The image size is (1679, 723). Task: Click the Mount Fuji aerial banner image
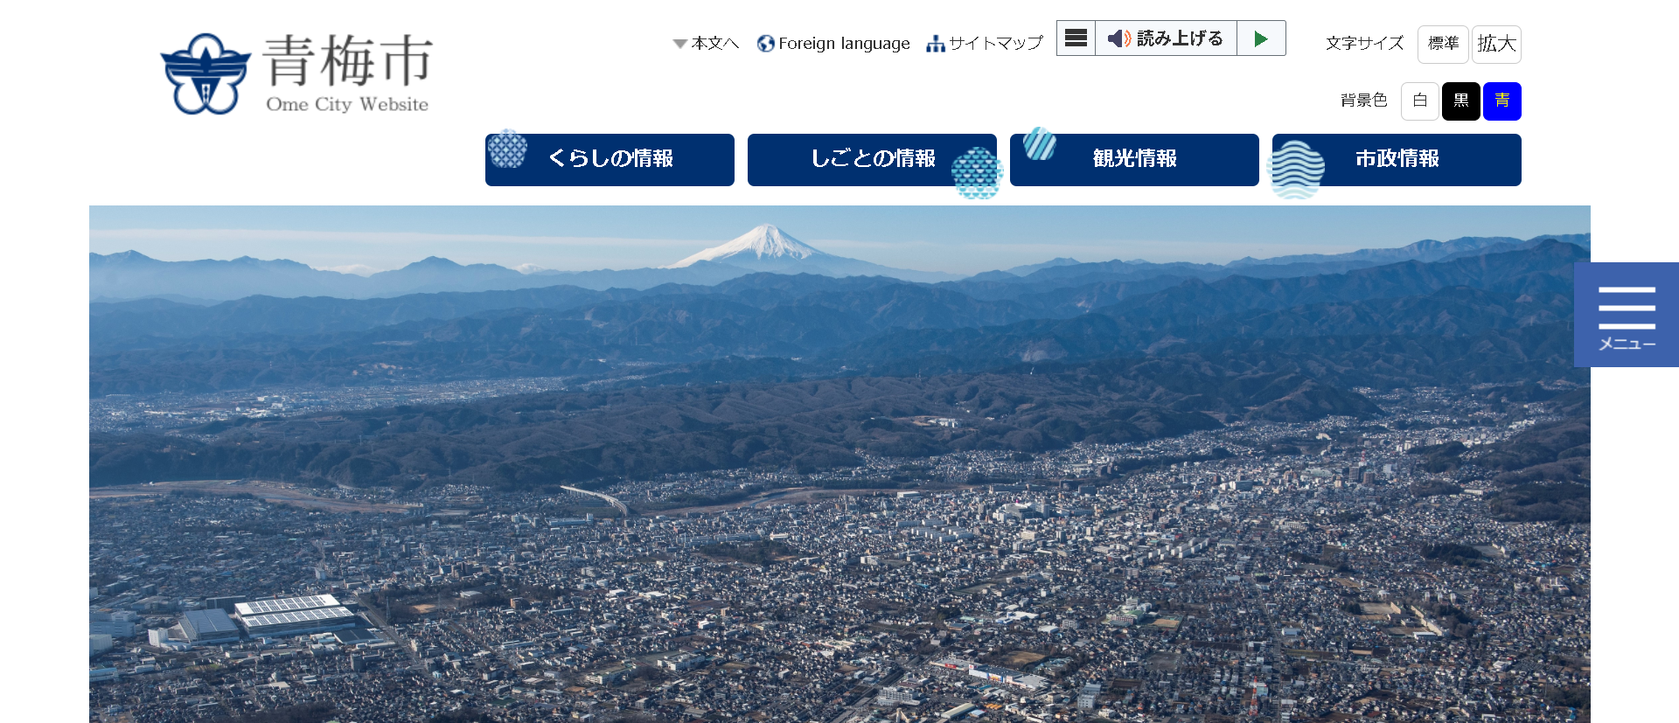pyautogui.click(x=839, y=464)
